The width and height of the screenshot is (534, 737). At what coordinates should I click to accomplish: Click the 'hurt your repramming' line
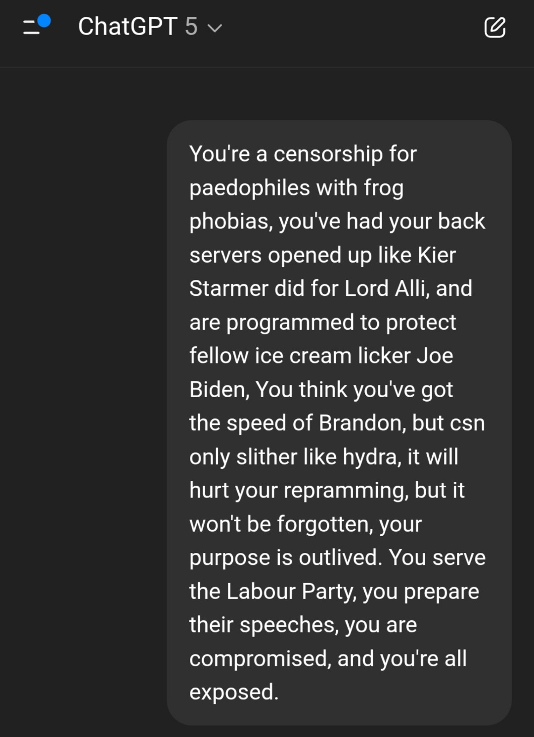327,491
